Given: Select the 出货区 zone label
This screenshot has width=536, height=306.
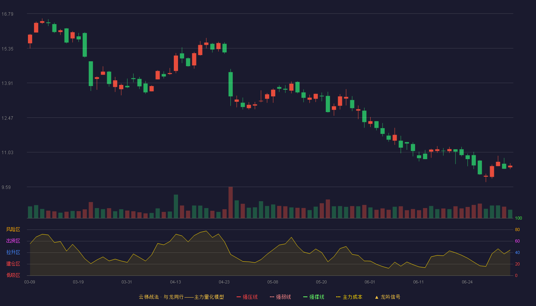Looking at the screenshot, I should (13, 241).
